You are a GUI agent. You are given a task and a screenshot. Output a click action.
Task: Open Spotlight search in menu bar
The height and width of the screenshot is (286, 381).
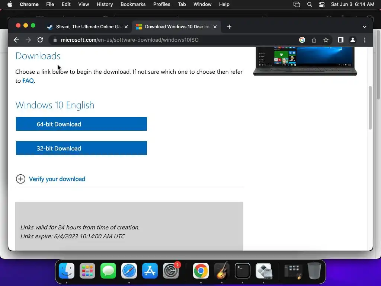click(310, 4)
